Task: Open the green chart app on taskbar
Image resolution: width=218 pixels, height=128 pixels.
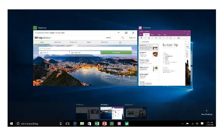Action: click(127, 123)
